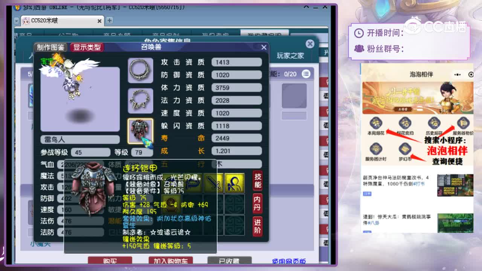This screenshot has height=271, width=482.
Task: Click the 制作图鉴 button
Action: (x=51, y=47)
